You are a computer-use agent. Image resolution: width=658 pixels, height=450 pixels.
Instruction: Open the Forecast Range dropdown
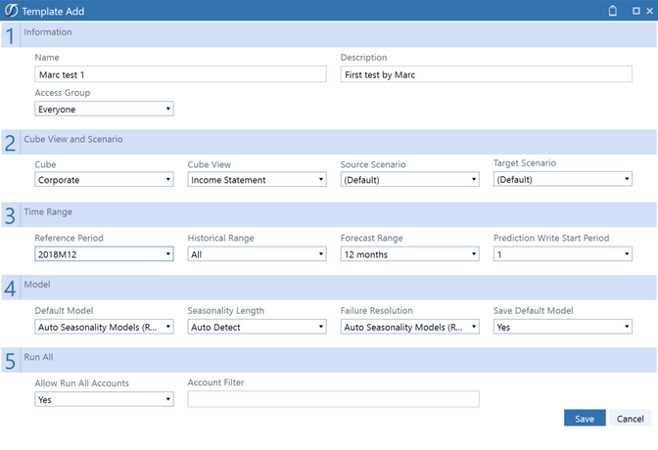[409, 254]
